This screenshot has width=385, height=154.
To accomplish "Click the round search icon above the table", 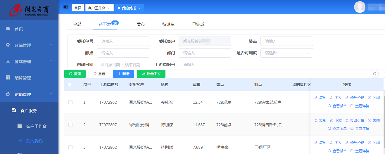I will (x=374, y=74).
